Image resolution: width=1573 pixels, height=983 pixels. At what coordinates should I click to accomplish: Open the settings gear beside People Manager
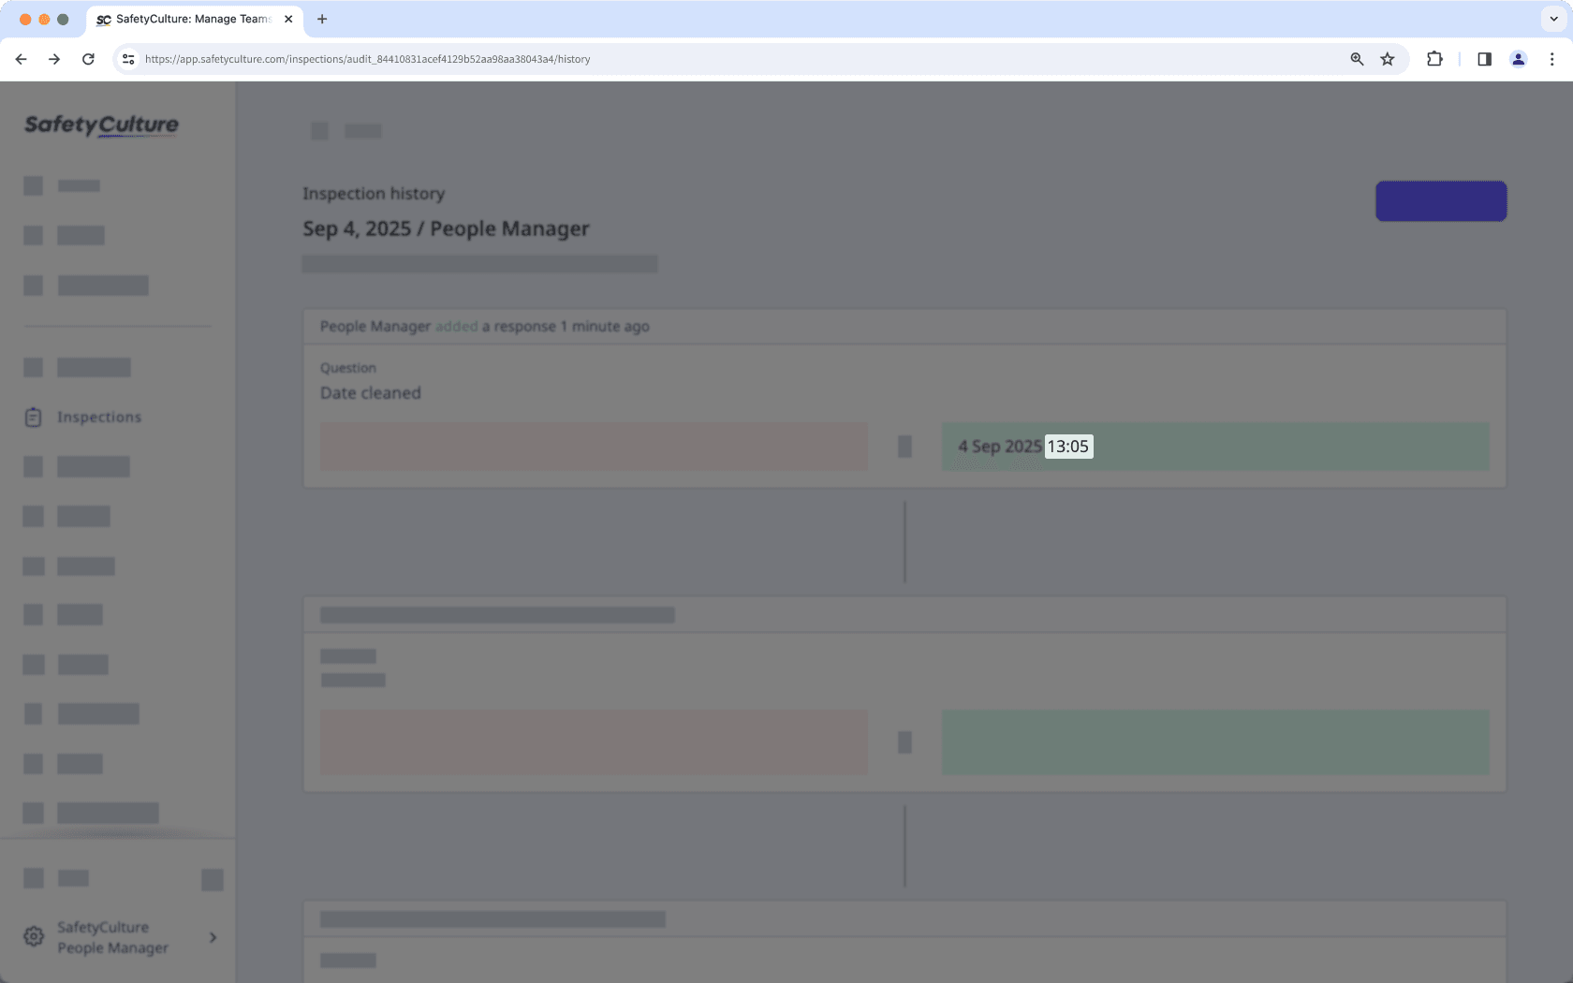(x=34, y=936)
